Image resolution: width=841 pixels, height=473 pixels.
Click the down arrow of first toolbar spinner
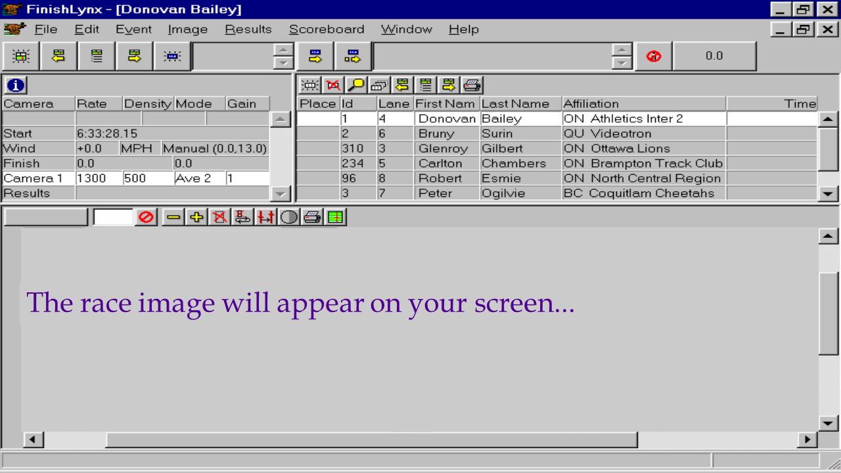[283, 64]
